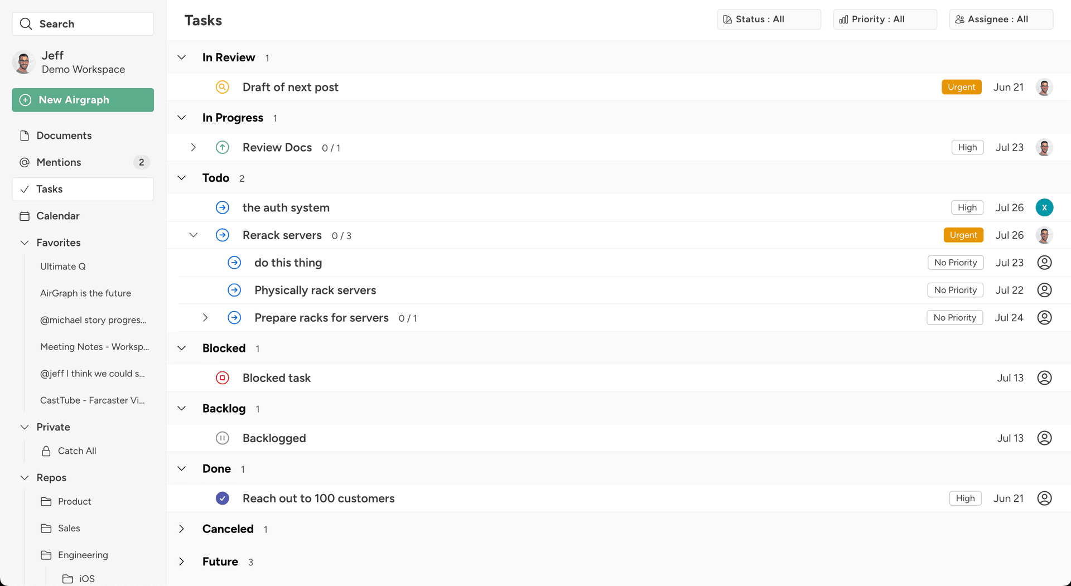1071x586 pixels.
Task: Expand the Canceled task group
Action: click(181, 529)
